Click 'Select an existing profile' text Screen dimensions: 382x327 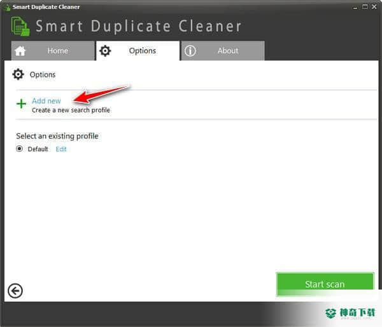coord(57,136)
